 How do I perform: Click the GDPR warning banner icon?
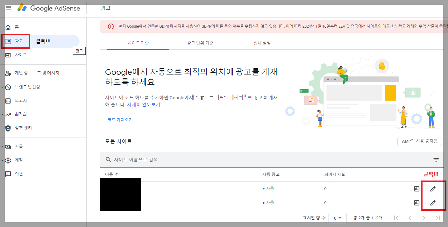click(x=111, y=26)
